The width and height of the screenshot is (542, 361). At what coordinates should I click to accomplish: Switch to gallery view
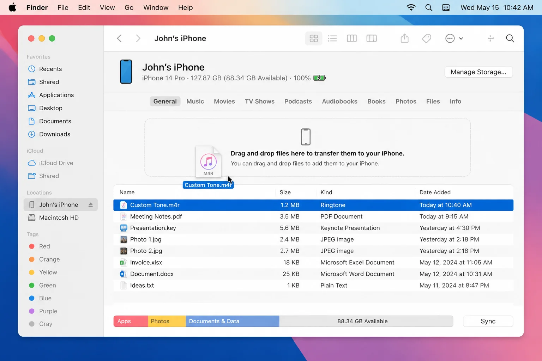pyautogui.click(x=372, y=38)
